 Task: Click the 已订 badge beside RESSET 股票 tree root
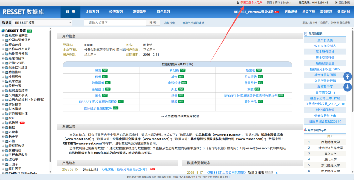point(29,31)
